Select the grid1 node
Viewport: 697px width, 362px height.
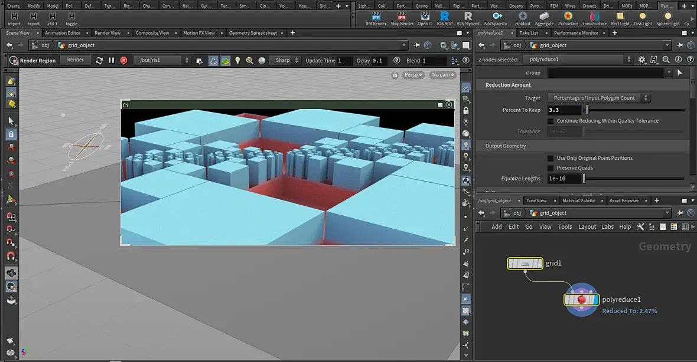tap(525, 264)
